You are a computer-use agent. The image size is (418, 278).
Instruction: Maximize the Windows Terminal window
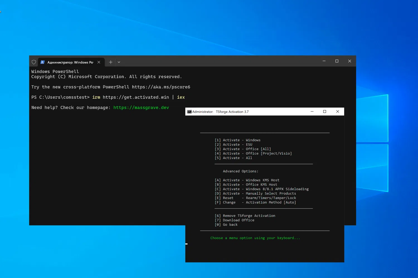click(x=337, y=61)
